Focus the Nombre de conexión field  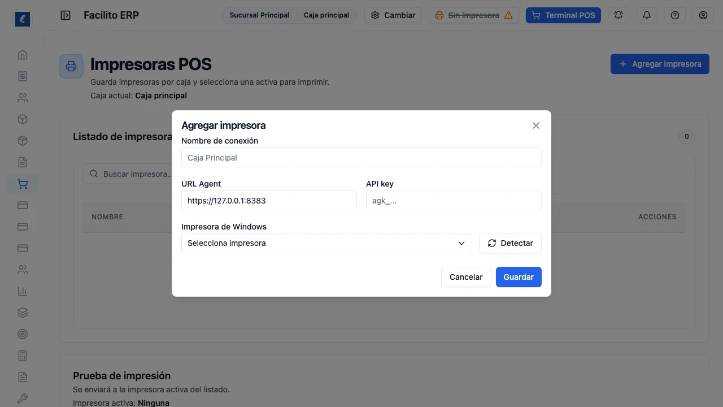pos(361,157)
